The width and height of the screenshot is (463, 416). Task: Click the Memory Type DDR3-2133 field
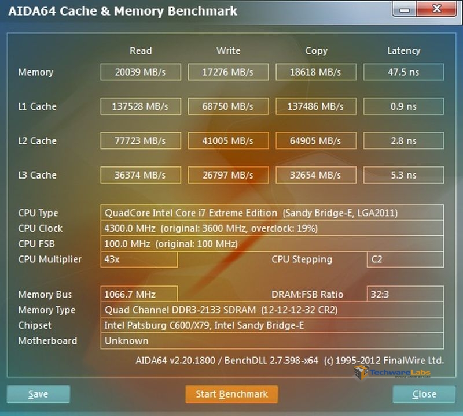point(272,310)
